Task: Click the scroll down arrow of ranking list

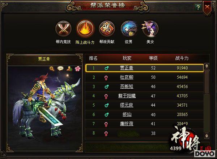Action: pyautogui.click(x=207, y=136)
